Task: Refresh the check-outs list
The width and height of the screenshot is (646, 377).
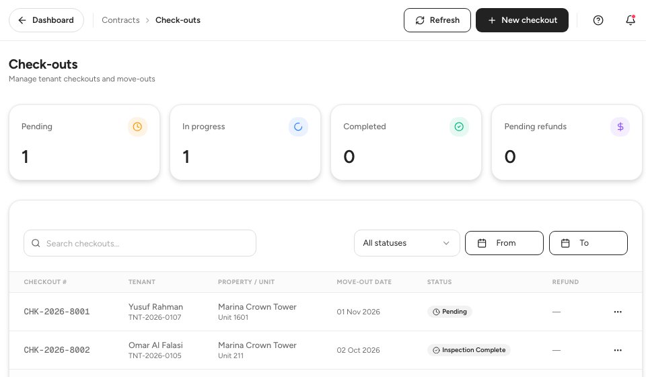Action: click(437, 20)
